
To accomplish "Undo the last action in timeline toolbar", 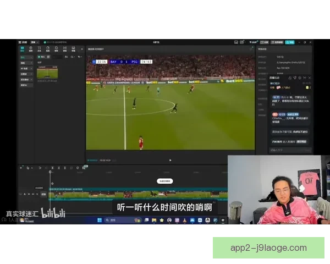I will [x=40, y=168].
